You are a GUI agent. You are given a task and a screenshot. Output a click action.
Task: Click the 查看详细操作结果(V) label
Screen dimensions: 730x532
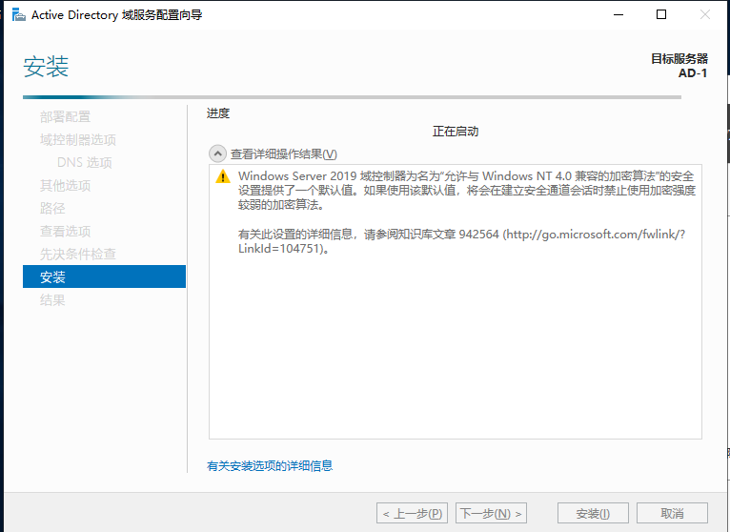[284, 154]
